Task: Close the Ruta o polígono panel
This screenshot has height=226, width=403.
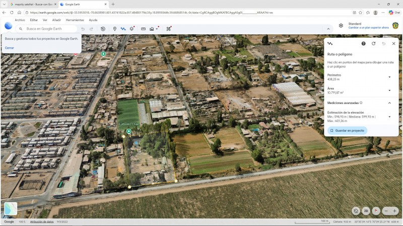Action: pyautogui.click(x=393, y=44)
